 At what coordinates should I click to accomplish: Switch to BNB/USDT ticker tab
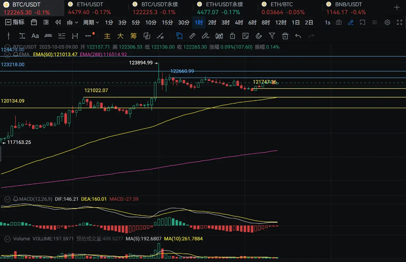(x=354, y=8)
